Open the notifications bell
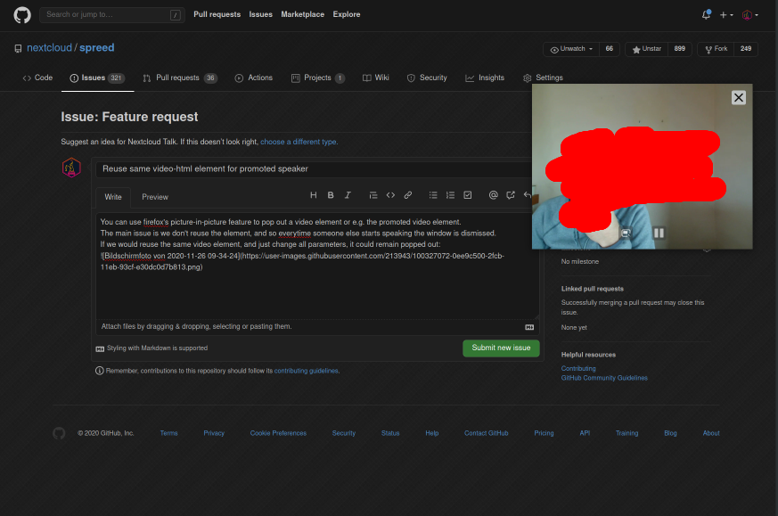778x516 pixels. tap(706, 15)
